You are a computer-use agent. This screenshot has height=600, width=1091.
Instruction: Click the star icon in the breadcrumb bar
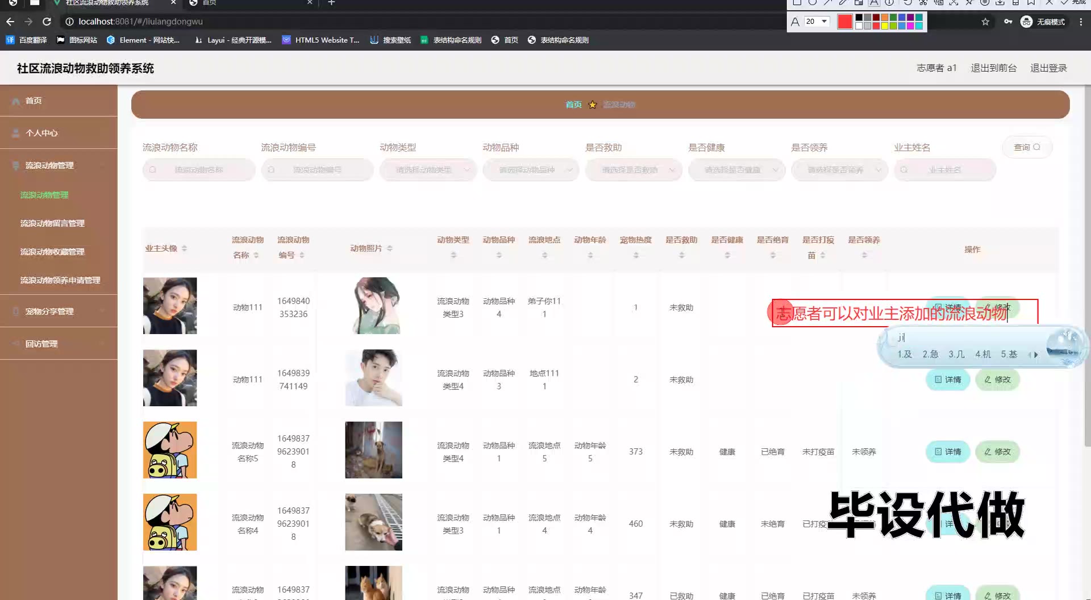[x=593, y=105]
